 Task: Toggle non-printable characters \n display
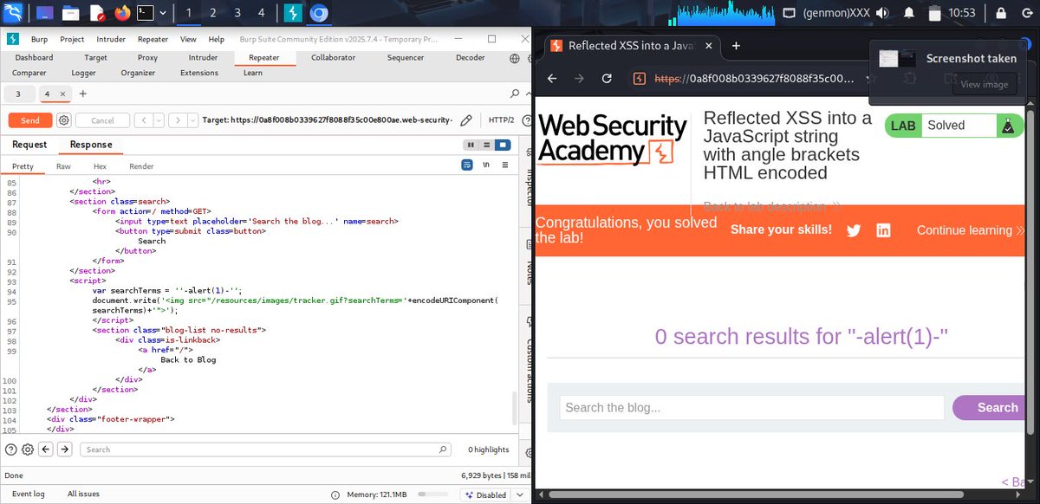click(486, 165)
